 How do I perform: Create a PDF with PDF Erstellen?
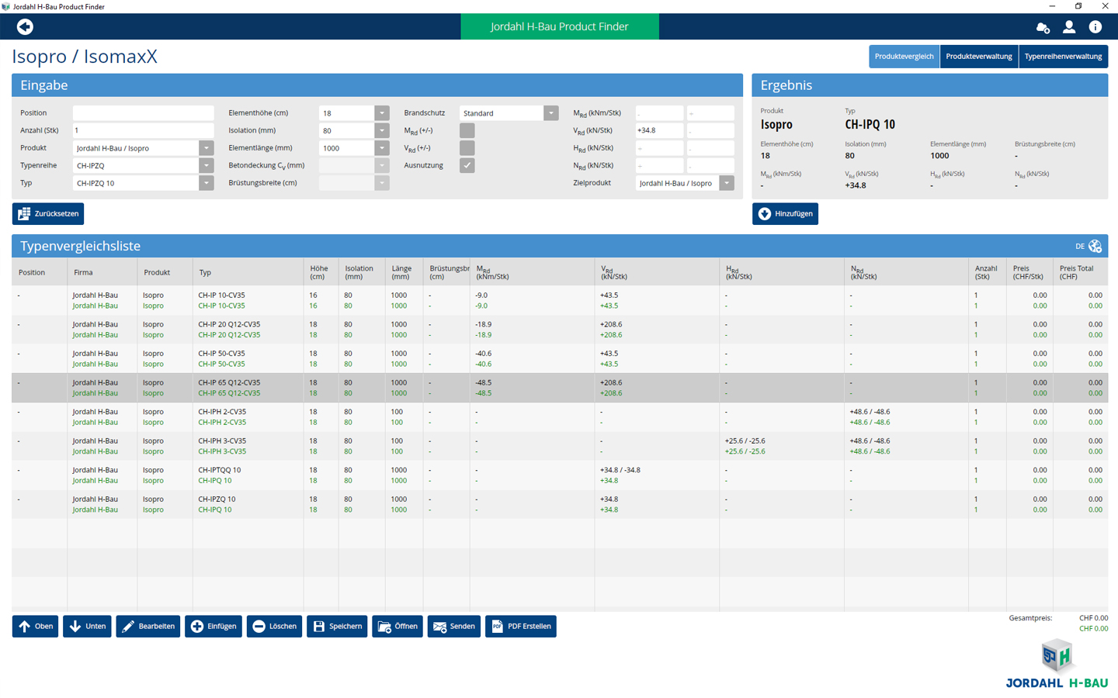pos(520,626)
